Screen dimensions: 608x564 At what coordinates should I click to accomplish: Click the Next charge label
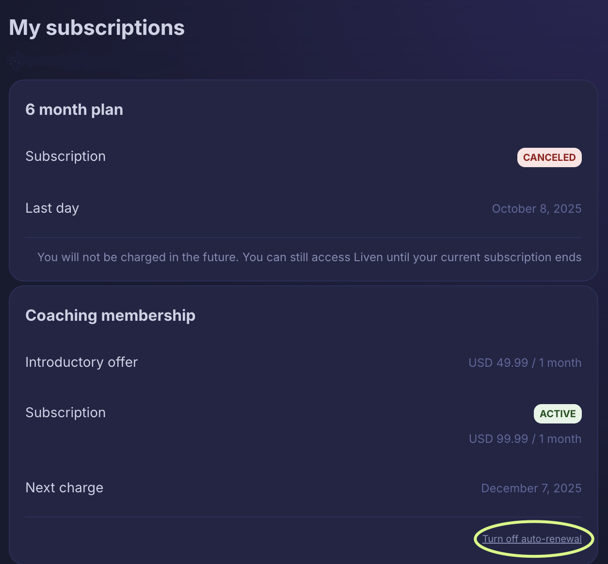pyautogui.click(x=64, y=488)
